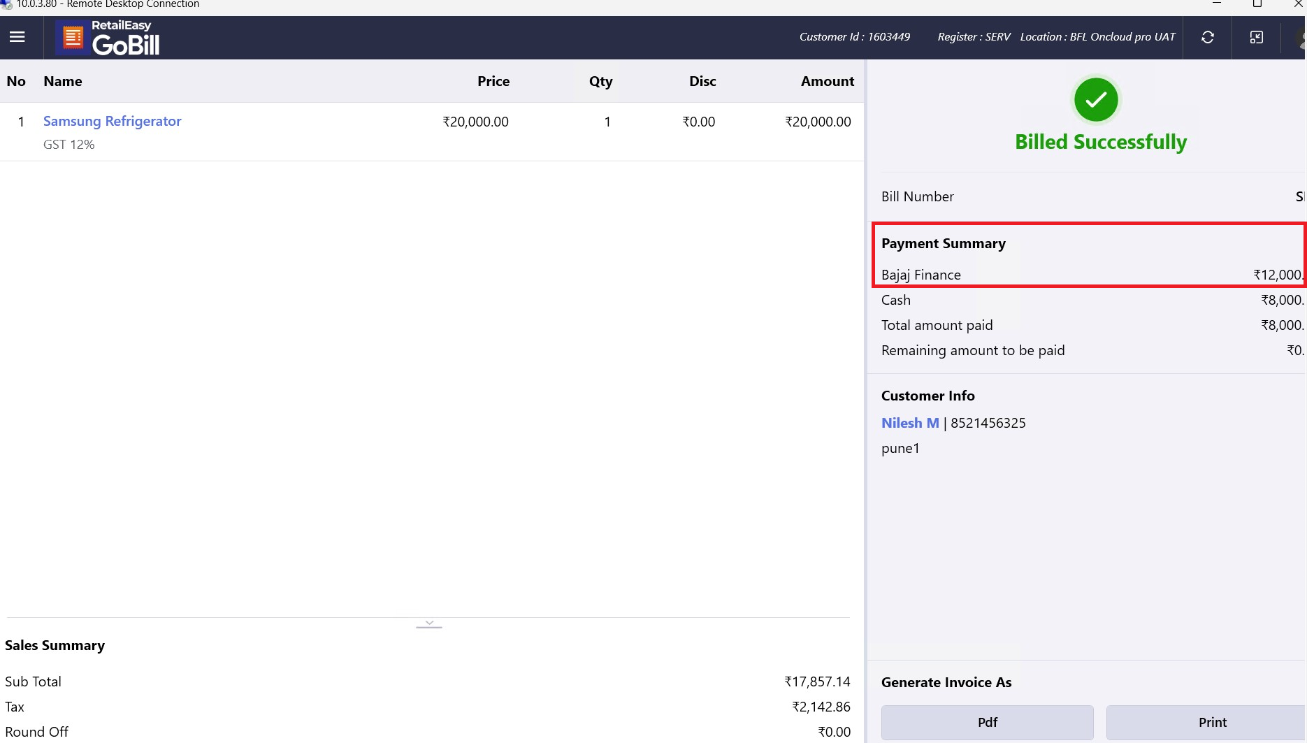Maximize the Remote Desktop window

coord(1257,4)
